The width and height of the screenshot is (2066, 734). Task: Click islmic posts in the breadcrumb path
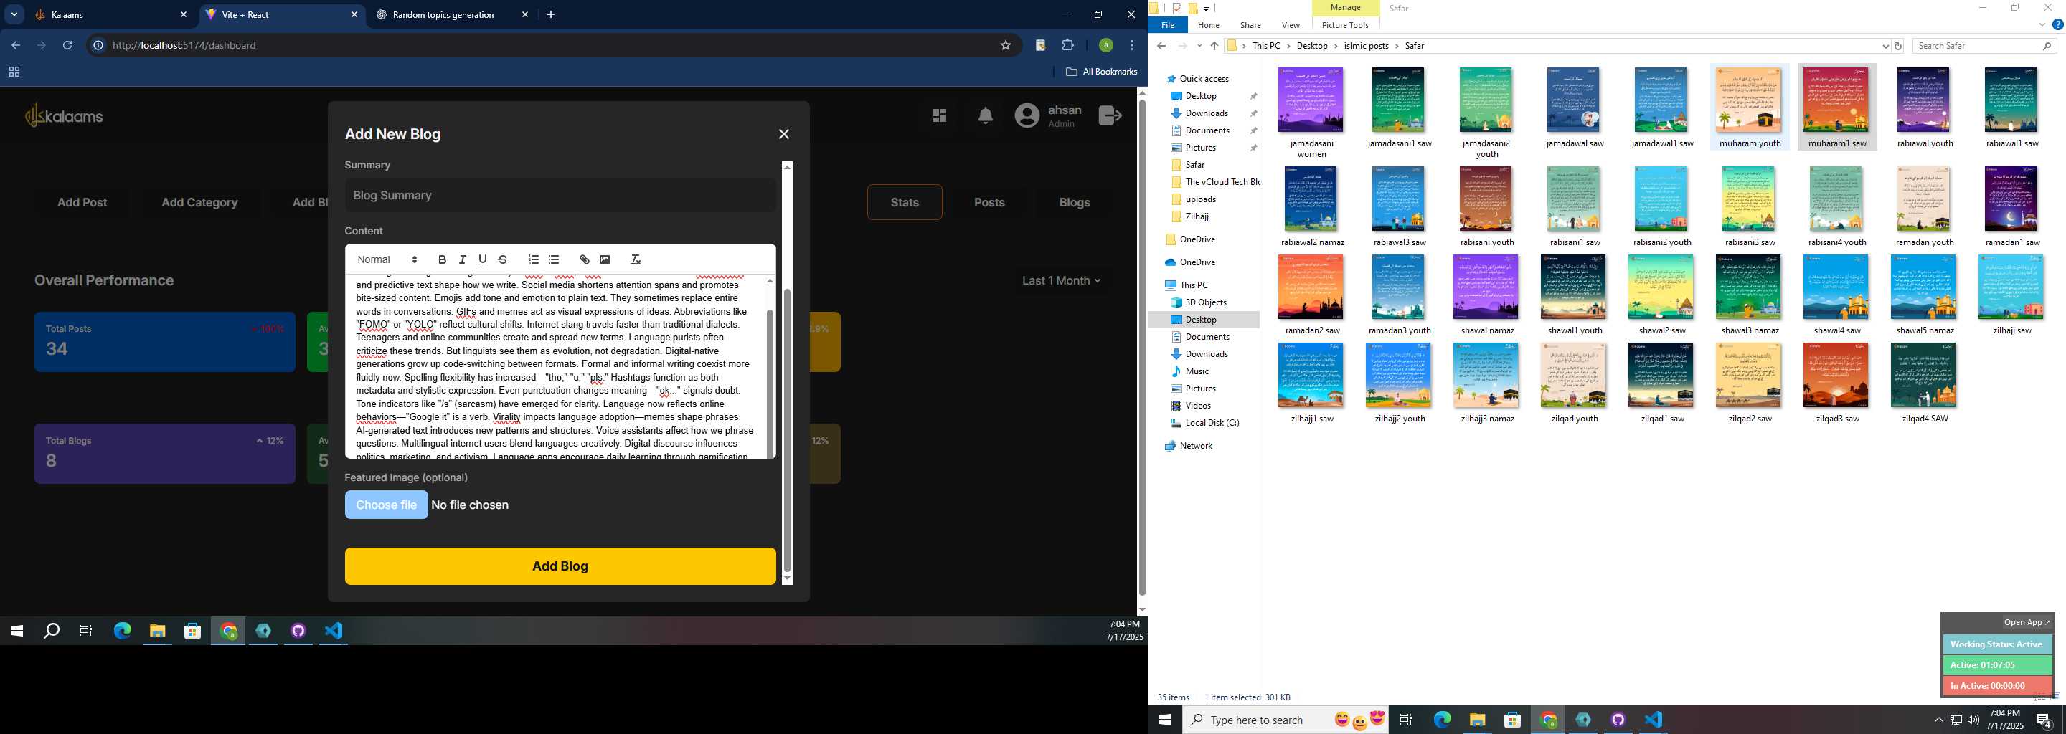[x=1367, y=46]
